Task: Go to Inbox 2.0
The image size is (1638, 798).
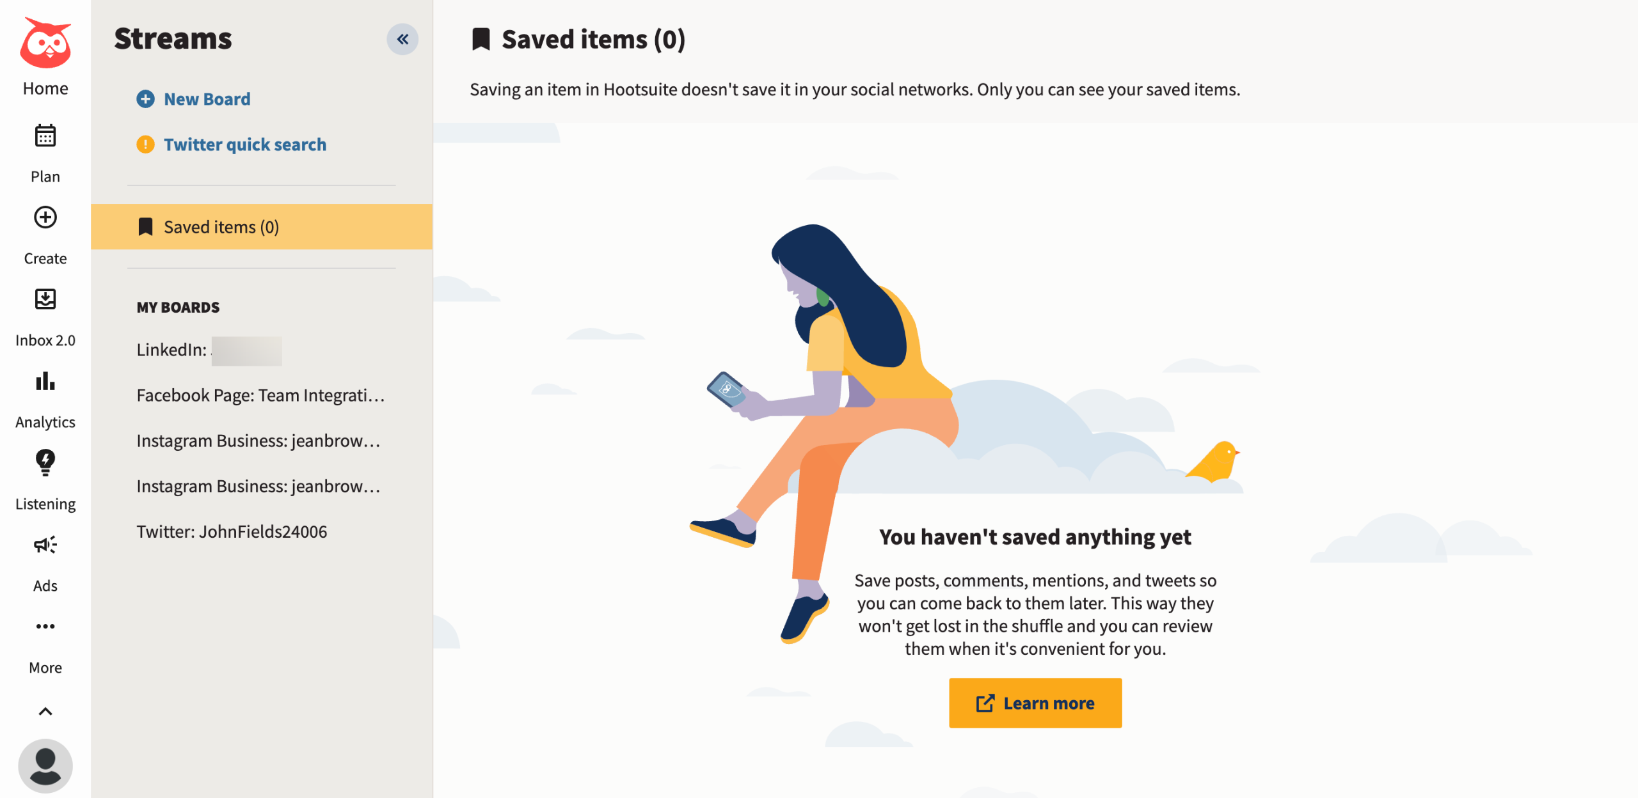Action: (45, 299)
